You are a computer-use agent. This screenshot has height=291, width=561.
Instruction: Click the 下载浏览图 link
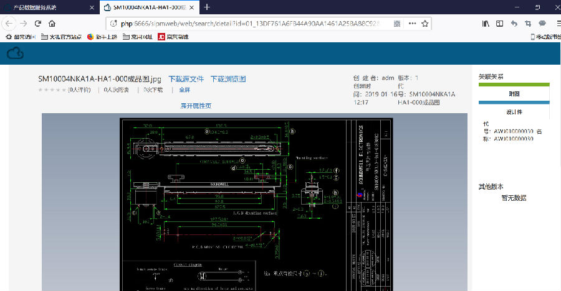point(228,79)
